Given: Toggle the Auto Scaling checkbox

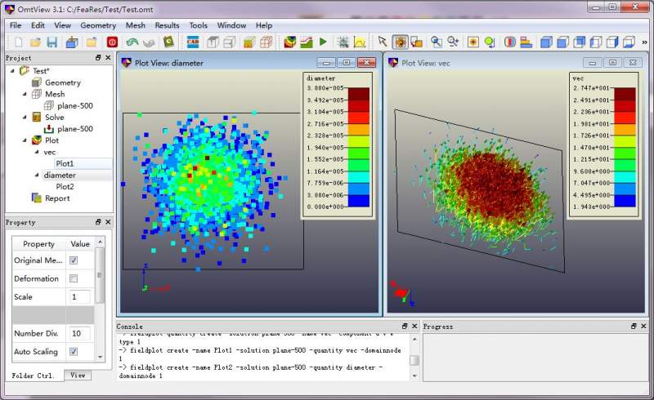Looking at the screenshot, I should pos(74,352).
